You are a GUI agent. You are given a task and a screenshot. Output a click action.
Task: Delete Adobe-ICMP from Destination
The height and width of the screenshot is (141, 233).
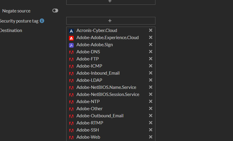151,66
